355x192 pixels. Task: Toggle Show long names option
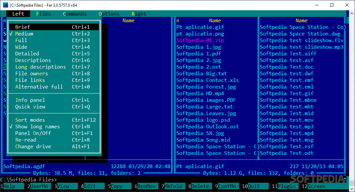click(54, 127)
